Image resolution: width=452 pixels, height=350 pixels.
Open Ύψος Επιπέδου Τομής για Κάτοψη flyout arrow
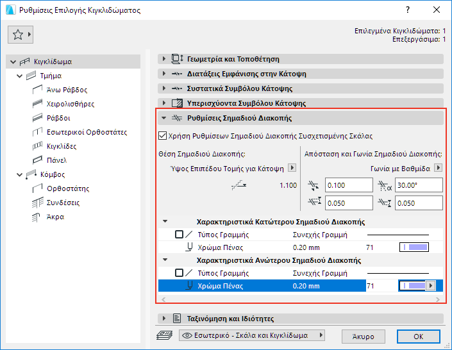(x=292, y=168)
